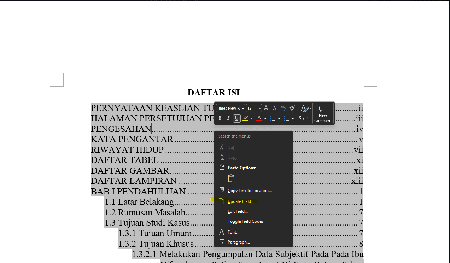Open the font color dropdown arrow

(x=265, y=118)
